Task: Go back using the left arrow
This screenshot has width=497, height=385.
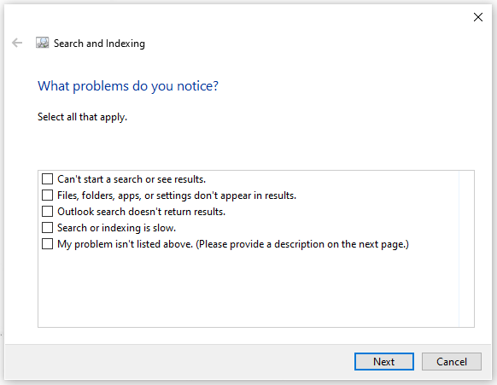Action: coord(17,43)
